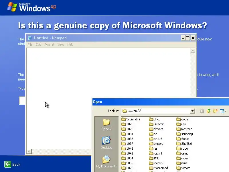
Task: Select the scripting folder
Action: [185, 134]
